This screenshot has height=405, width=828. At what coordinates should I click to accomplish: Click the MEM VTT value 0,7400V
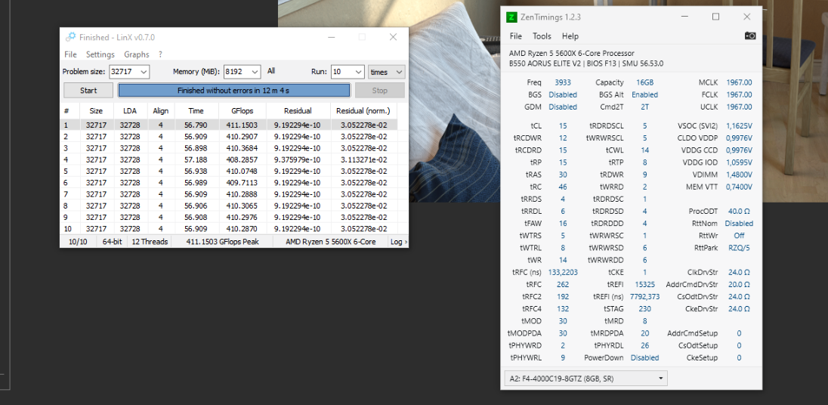(x=739, y=187)
